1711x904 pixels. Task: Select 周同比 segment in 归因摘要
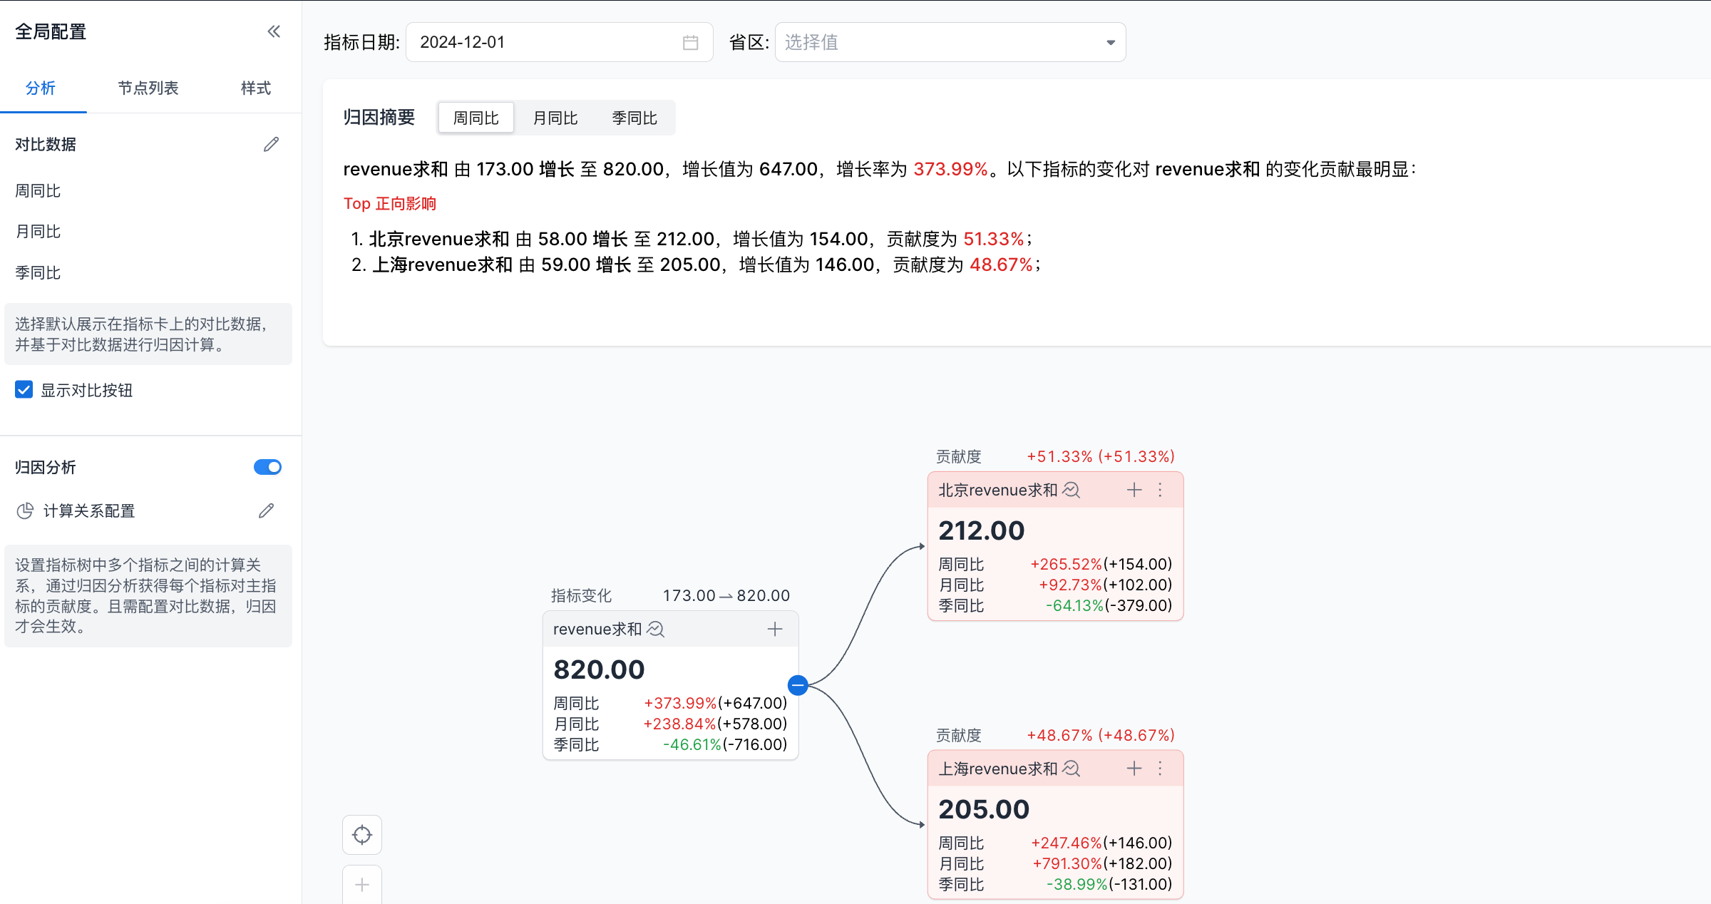[476, 118]
